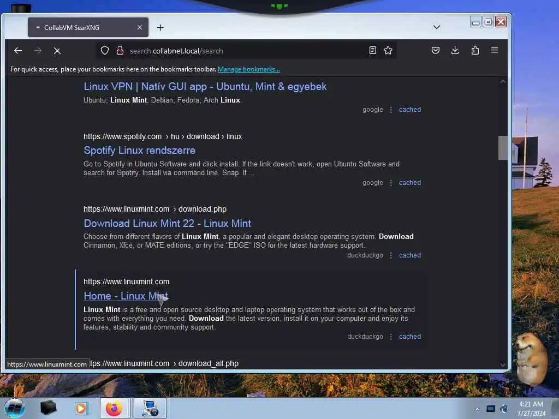Viewport: 559px width, 419px height.
Task: Bookmark this page with the star icon
Action: (x=388, y=50)
